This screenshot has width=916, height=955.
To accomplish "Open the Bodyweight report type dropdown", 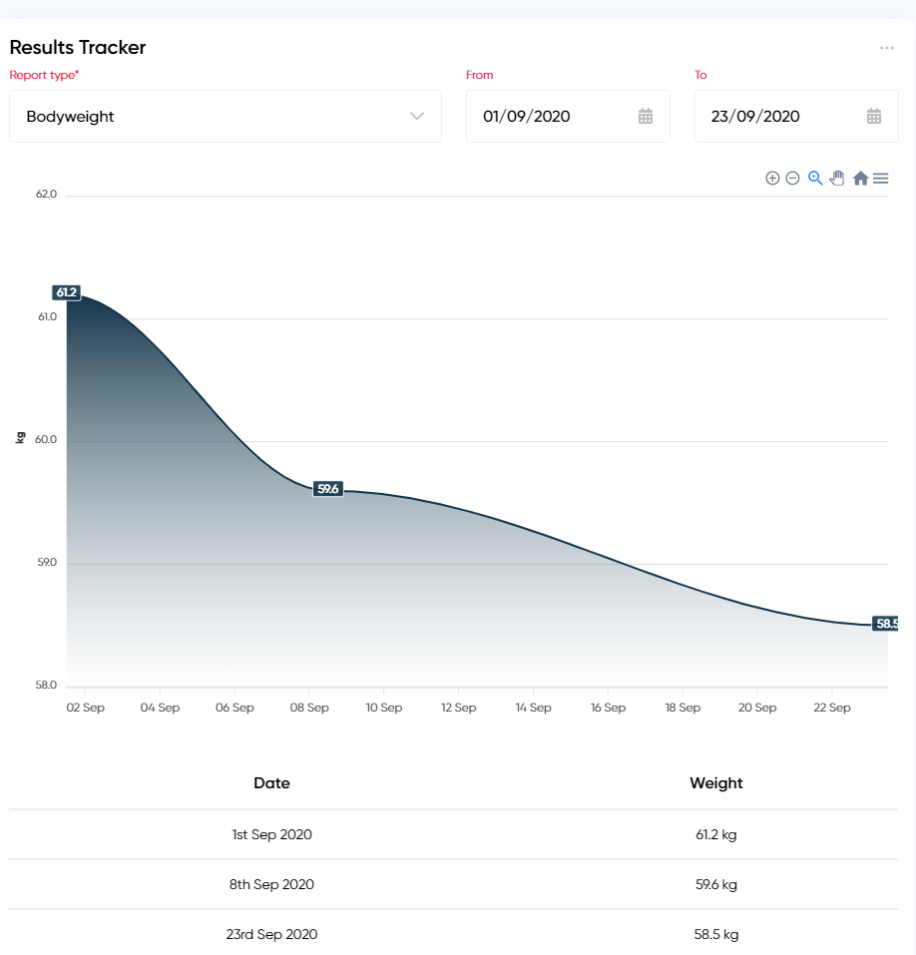I will [x=225, y=116].
